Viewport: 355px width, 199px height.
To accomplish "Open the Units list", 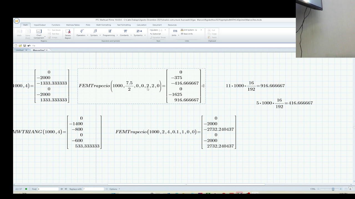I will tap(174, 33).
